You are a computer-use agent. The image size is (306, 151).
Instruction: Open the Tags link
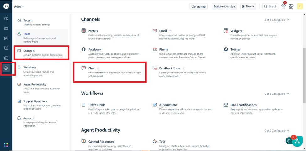click(x=162, y=142)
